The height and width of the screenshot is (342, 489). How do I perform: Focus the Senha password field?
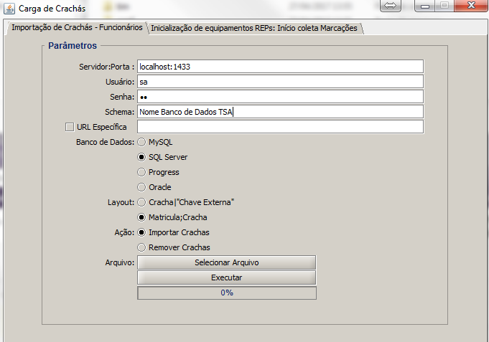280,97
